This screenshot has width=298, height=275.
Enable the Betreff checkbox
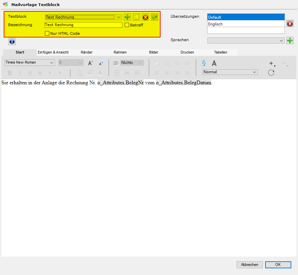[127, 25]
